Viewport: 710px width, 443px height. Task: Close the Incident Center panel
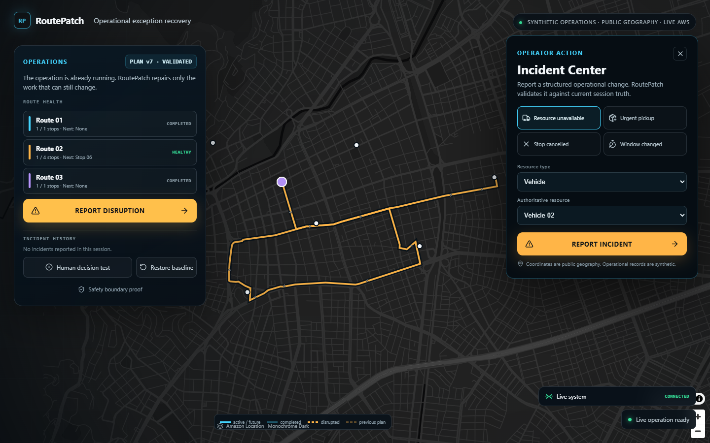point(680,54)
